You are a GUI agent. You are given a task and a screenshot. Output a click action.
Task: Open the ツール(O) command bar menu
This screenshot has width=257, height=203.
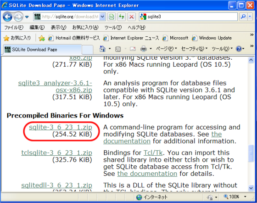point(222,49)
